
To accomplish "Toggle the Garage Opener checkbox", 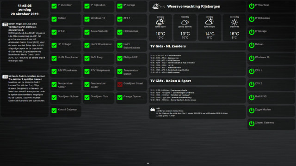I will (120, 97).
